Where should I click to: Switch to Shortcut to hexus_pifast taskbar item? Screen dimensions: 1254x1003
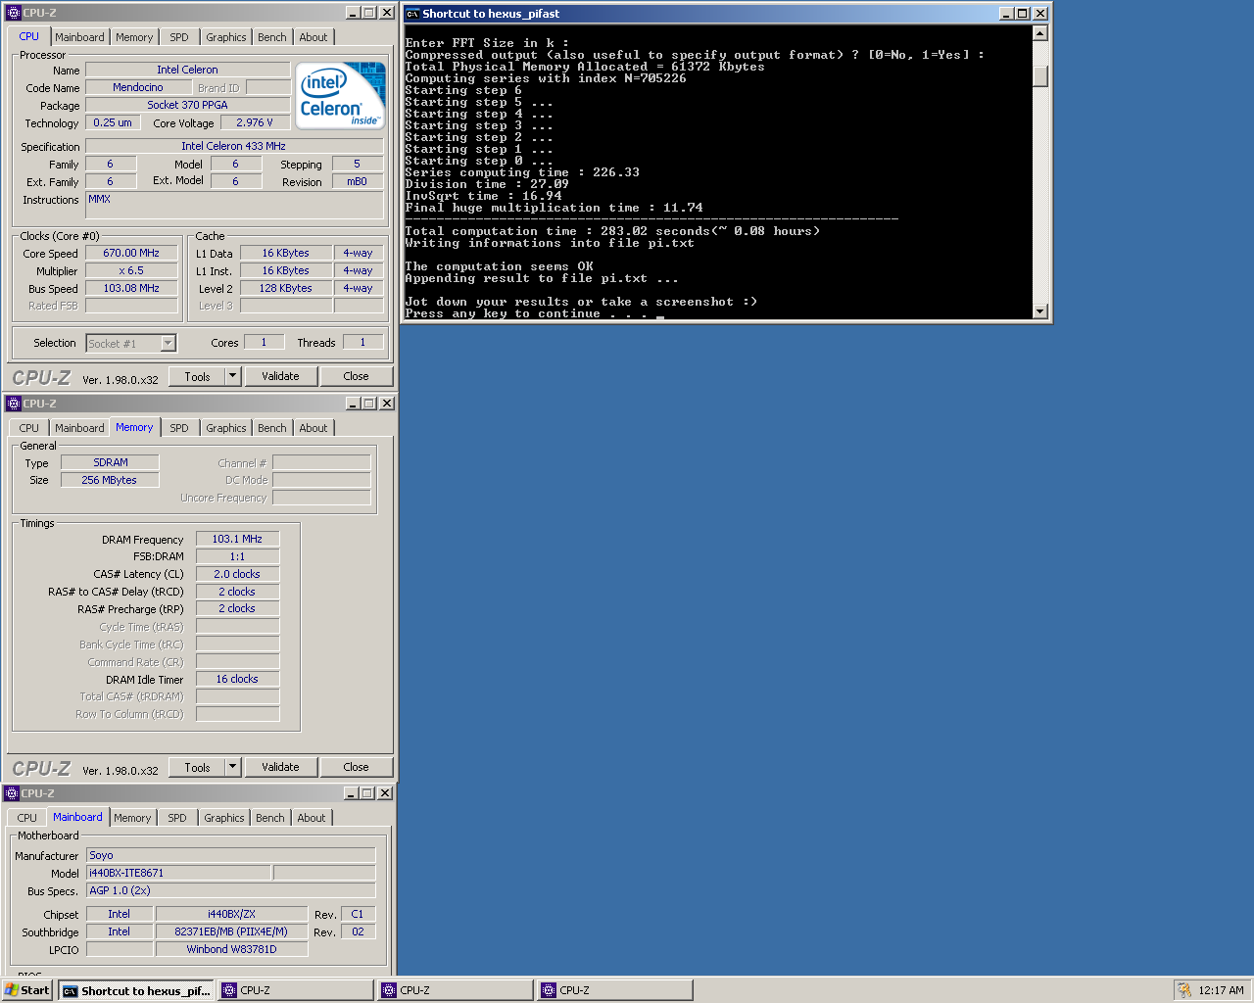coord(136,990)
